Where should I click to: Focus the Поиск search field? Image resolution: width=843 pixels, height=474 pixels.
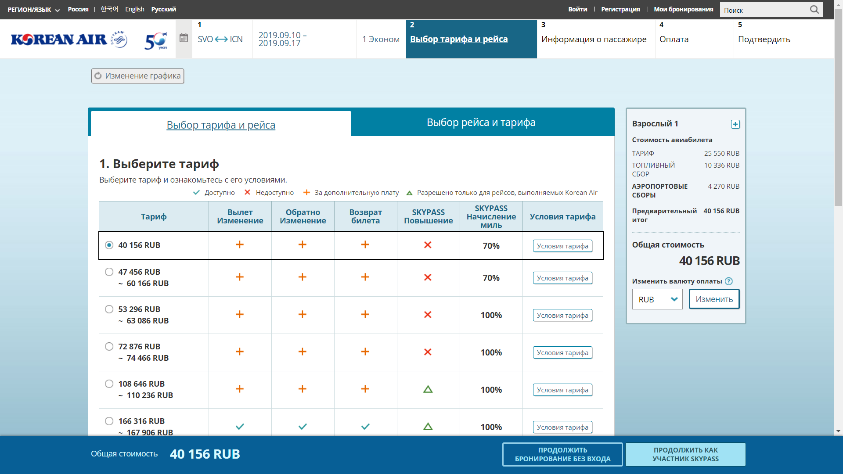tap(764, 10)
